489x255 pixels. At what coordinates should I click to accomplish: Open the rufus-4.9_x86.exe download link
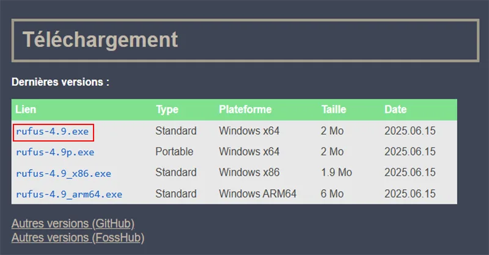click(64, 173)
